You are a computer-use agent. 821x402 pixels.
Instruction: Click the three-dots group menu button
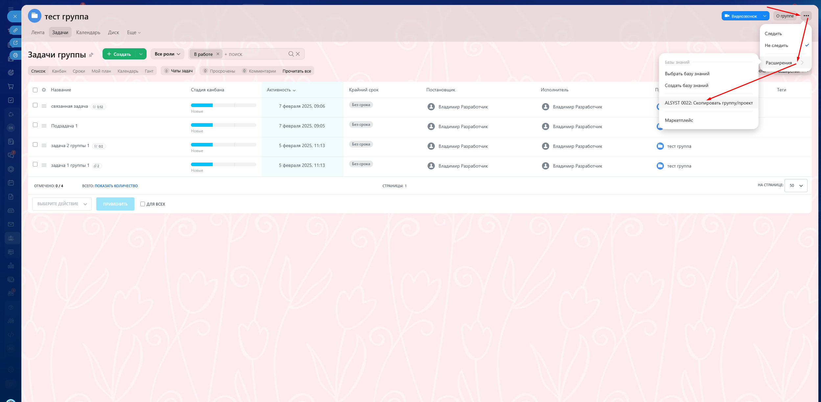(806, 16)
